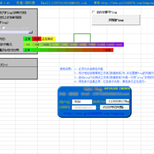The image size is (154, 154).
Task: Open the go12345678.com/wsmping link in the blue box
Action: (x=94, y=113)
